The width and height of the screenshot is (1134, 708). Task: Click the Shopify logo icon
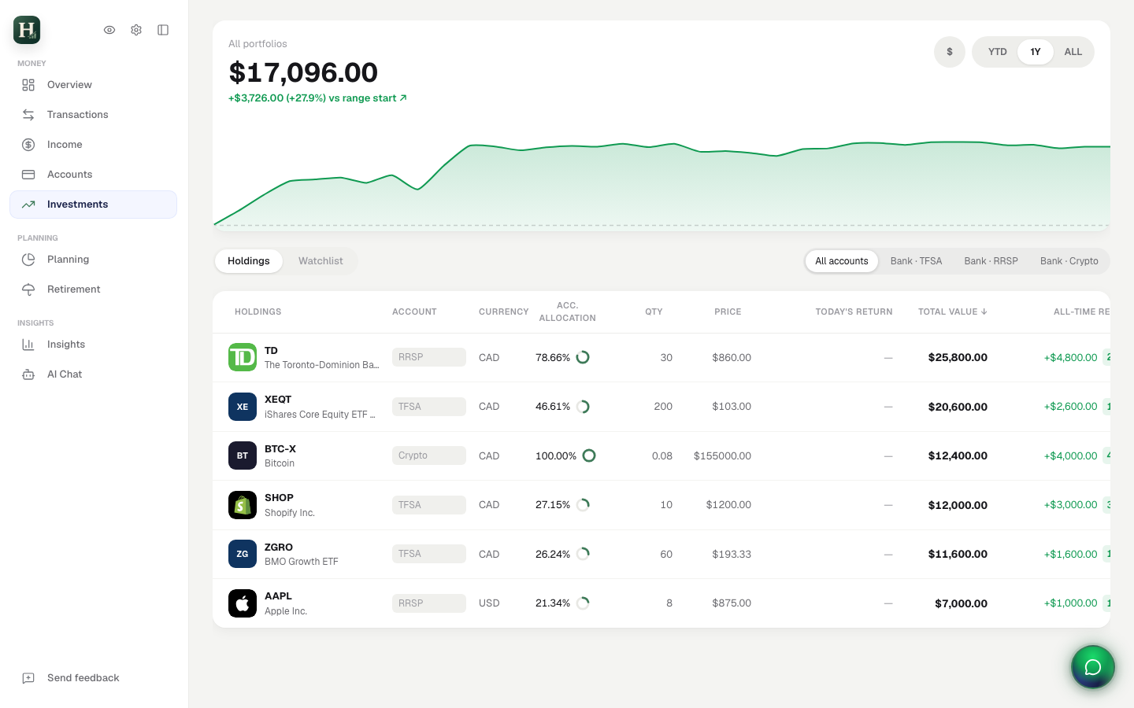tap(243, 505)
